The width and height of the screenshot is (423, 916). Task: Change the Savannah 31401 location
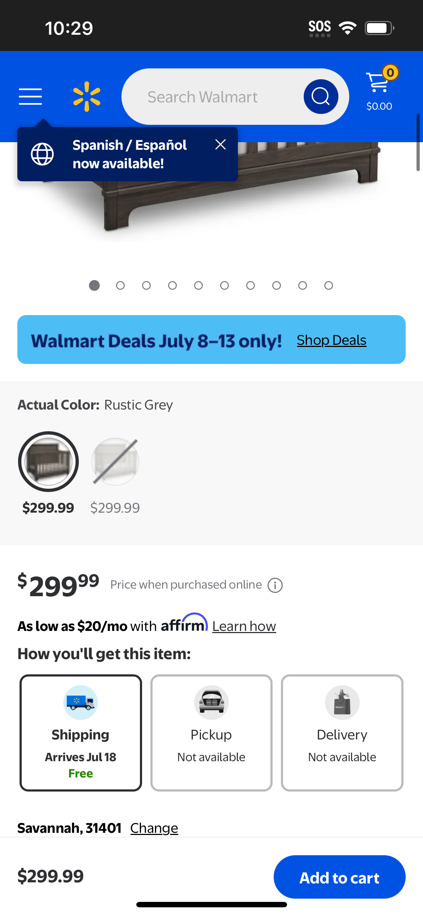point(154,828)
